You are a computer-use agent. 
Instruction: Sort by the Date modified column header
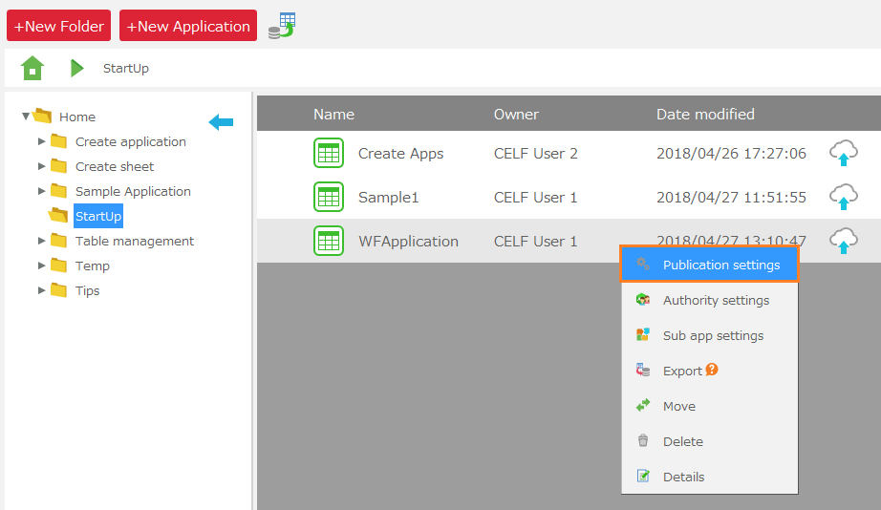(x=705, y=115)
